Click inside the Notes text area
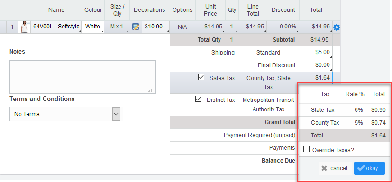The image size is (392, 182). click(83, 77)
